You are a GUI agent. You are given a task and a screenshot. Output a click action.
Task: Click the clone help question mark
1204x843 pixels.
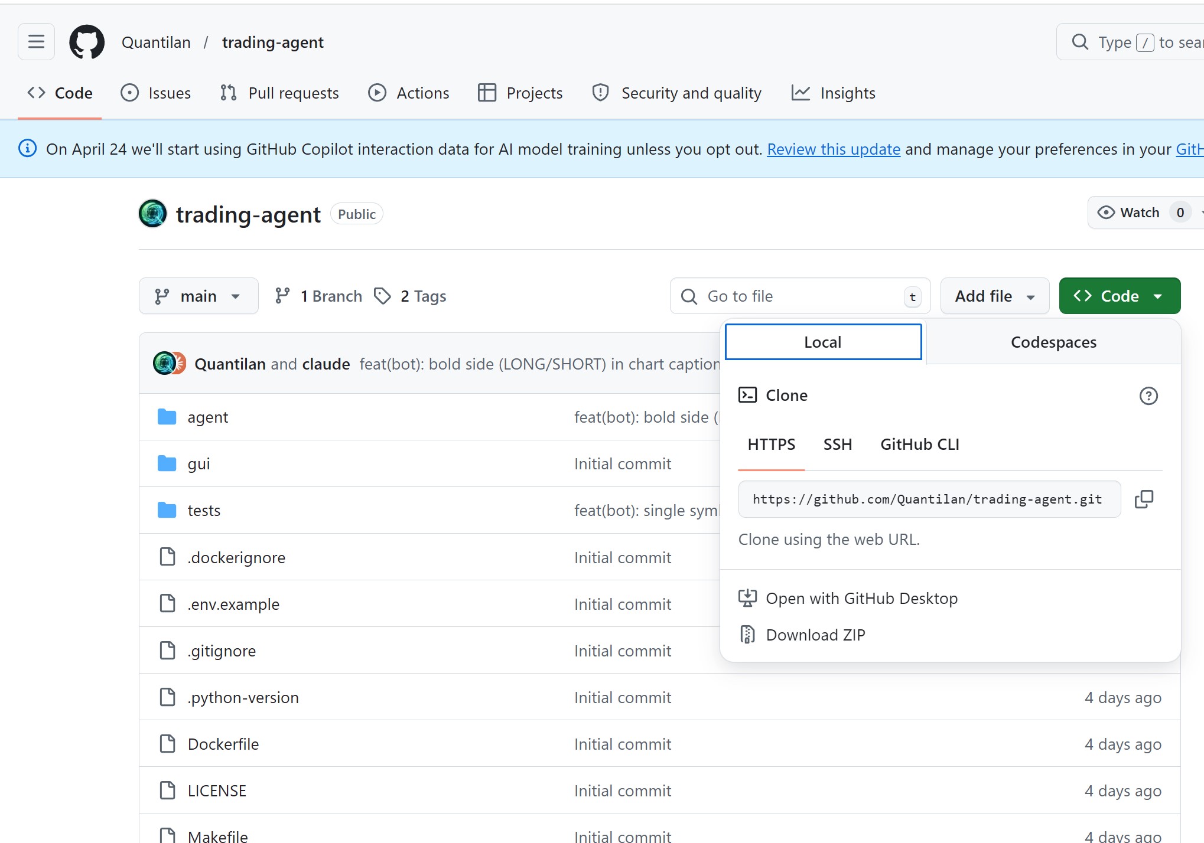1148,396
